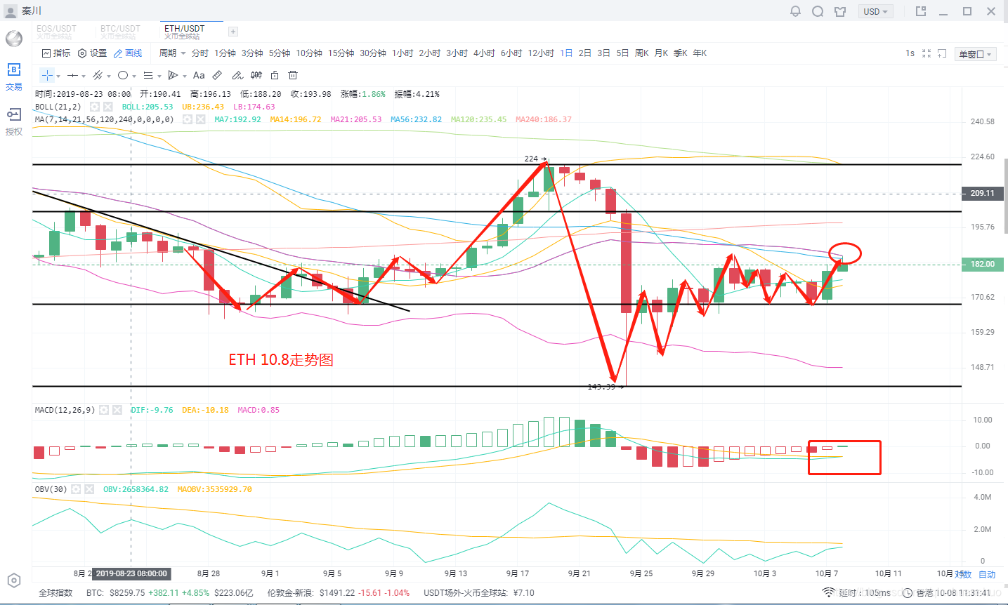Switch to the EOS/USDT tab
The width and height of the screenshot is (1008, 605).
click(x=56, y=32)
